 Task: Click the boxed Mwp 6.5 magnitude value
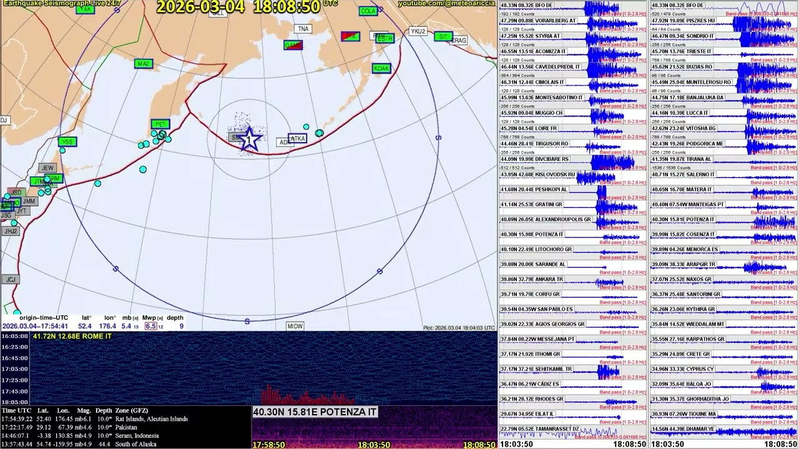(x=150, y=326)
